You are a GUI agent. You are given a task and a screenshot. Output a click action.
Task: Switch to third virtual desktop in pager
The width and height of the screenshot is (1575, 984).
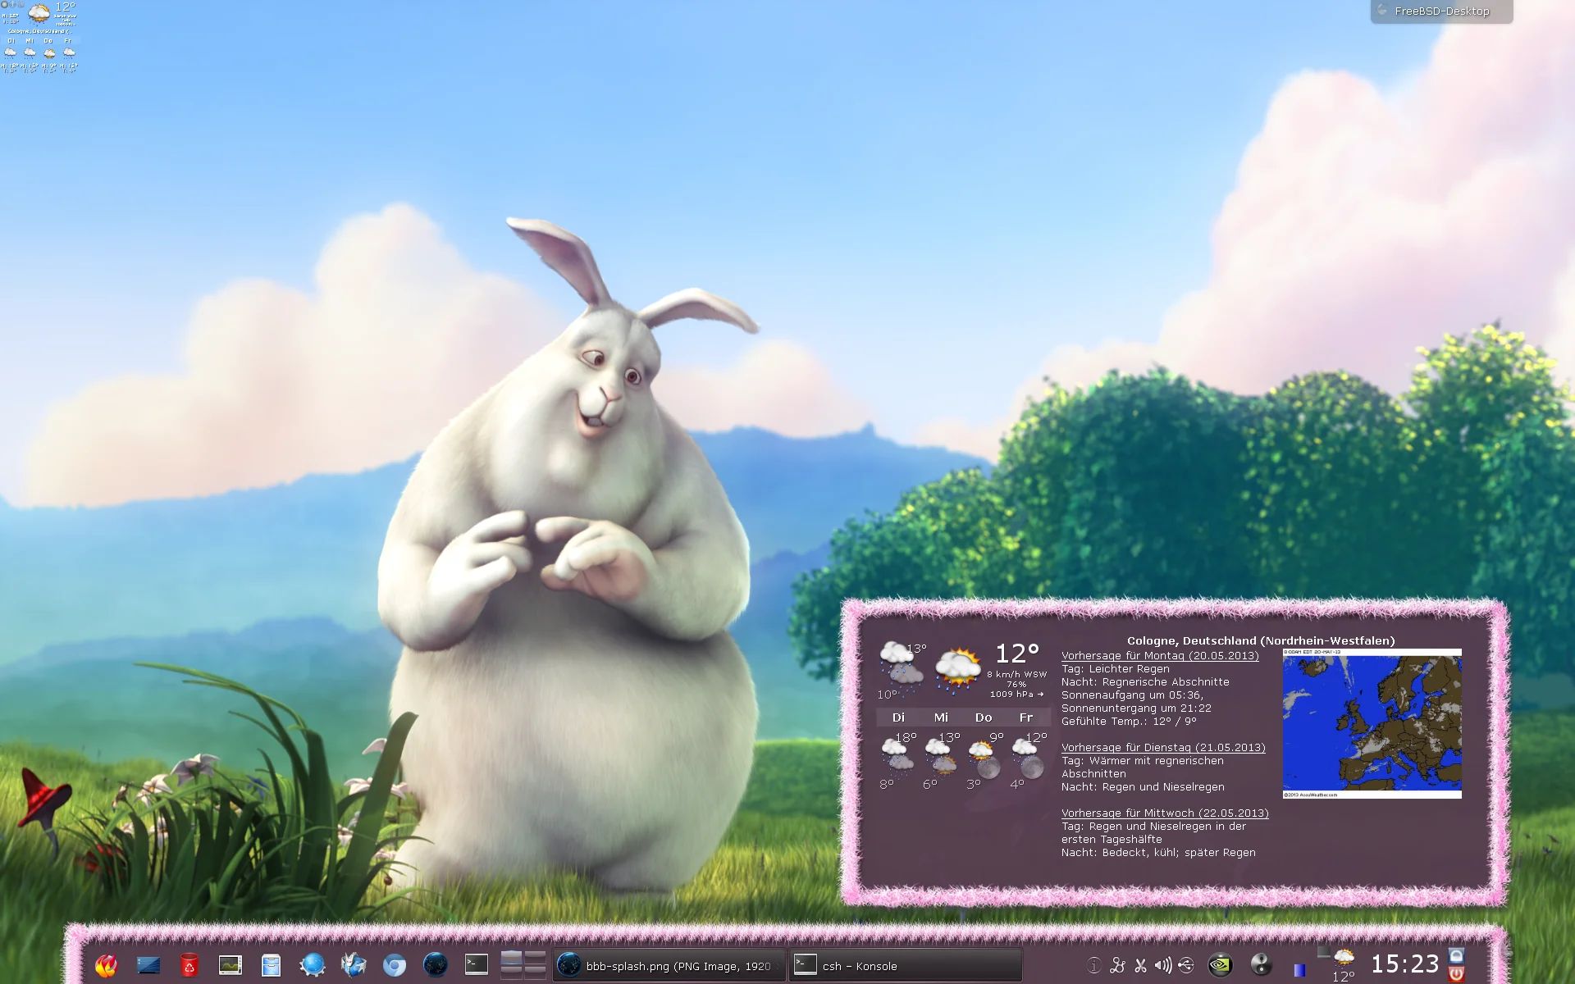coord(511,973)
